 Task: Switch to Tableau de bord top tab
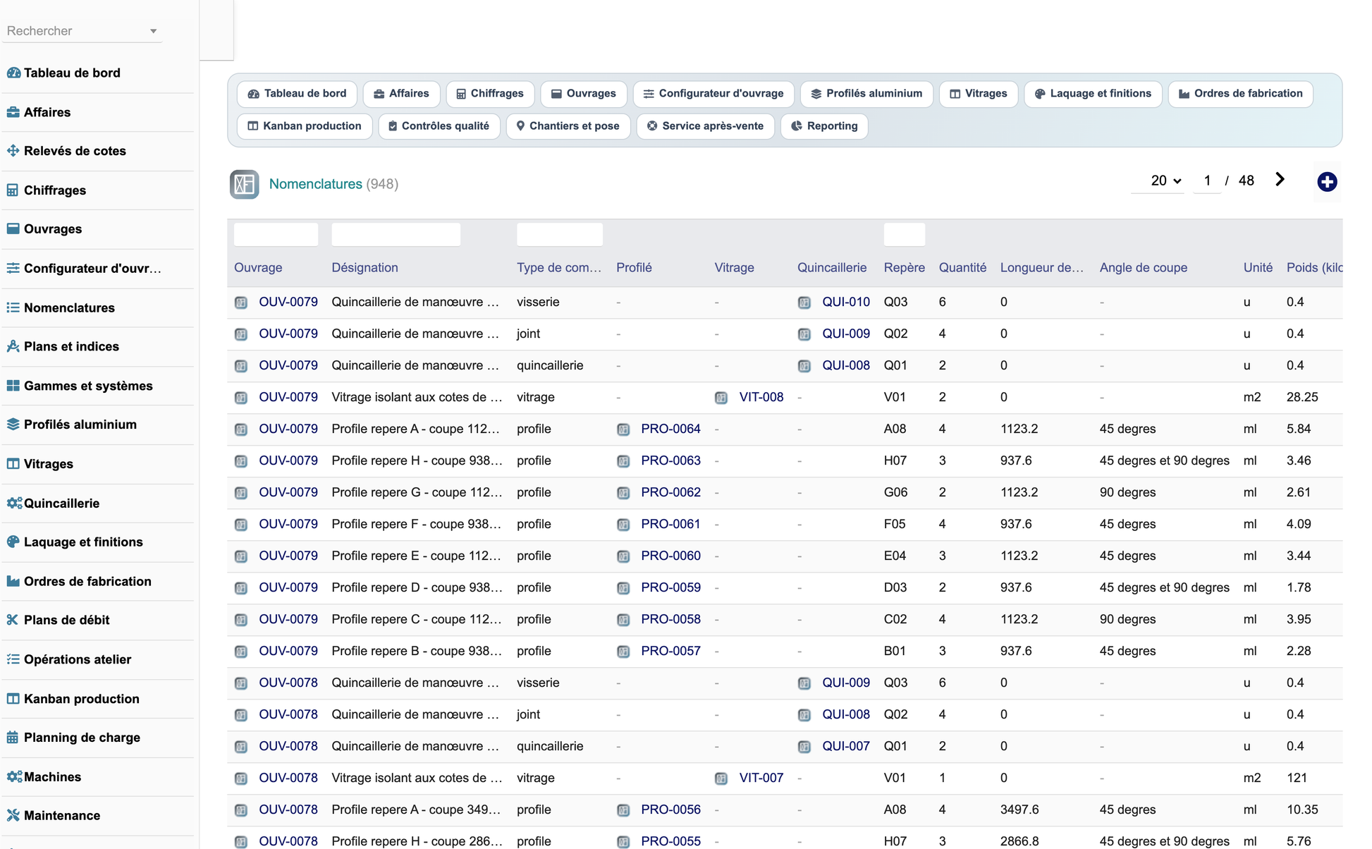pos(297,94)
